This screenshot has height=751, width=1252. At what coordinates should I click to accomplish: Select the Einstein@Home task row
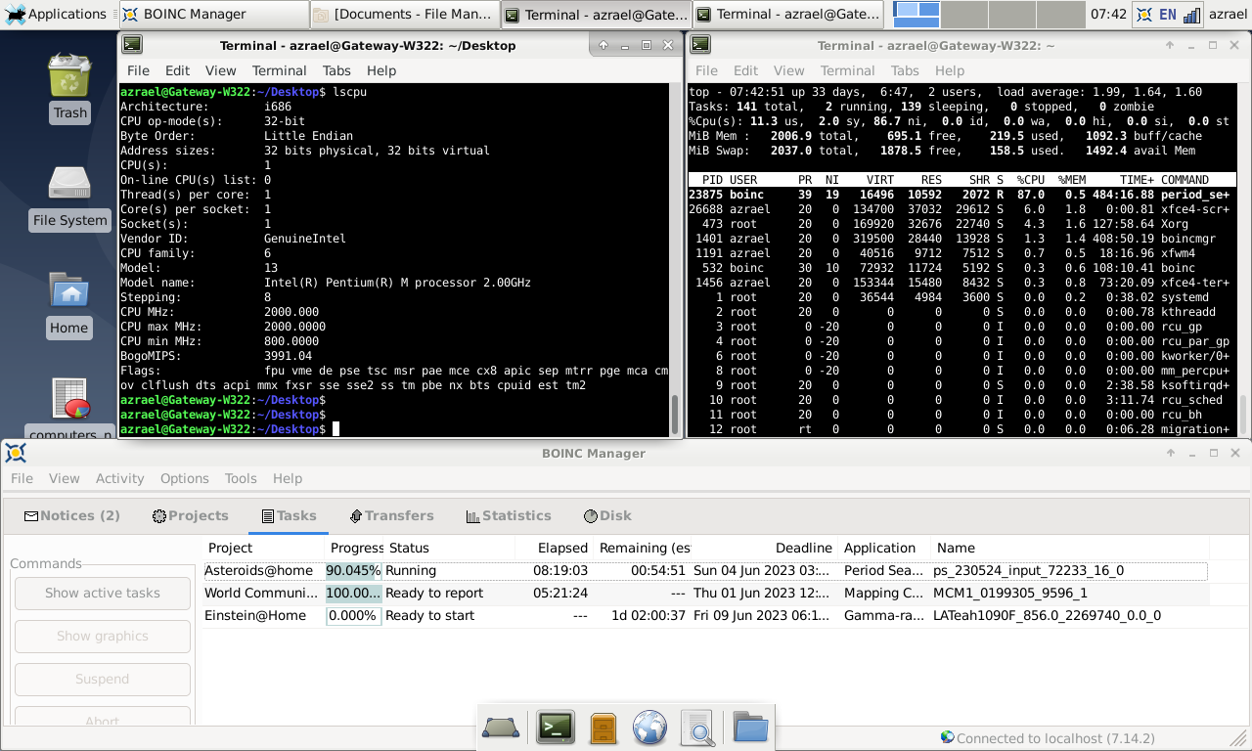pyautogui.click(x=705, y=615)
